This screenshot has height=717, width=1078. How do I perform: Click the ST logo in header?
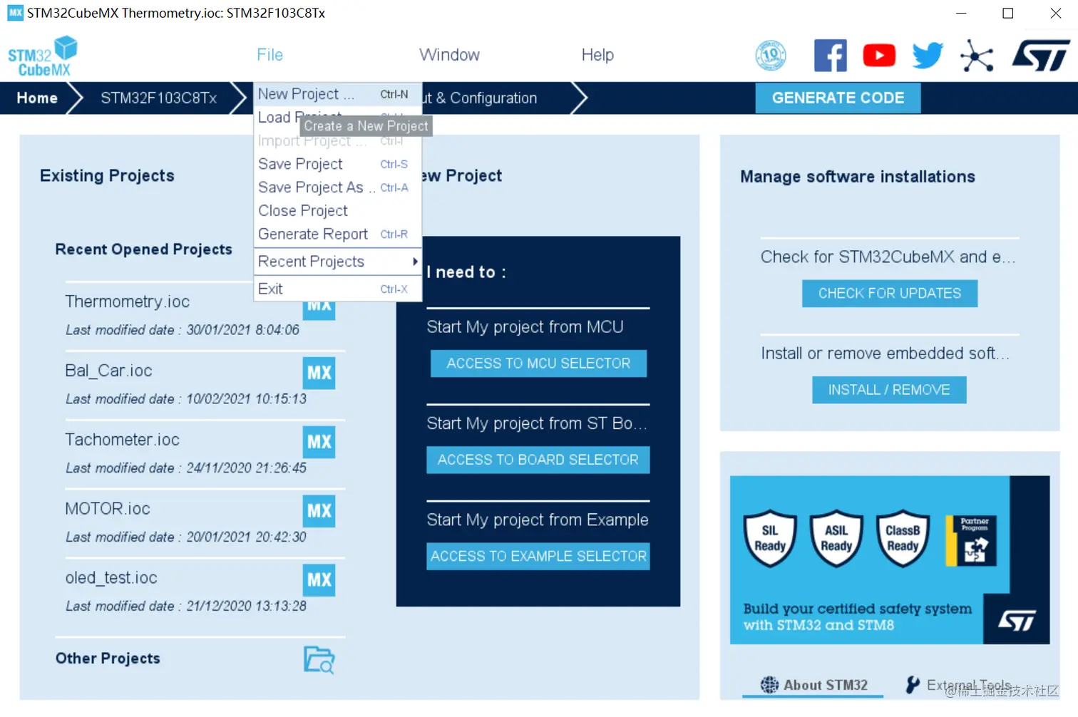point(1041,56)
